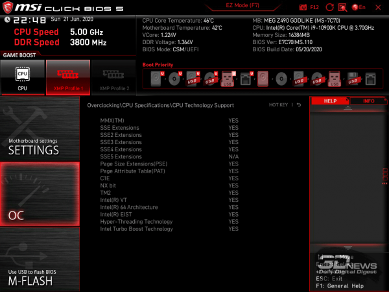This screenshot has height=292, width=389.
Task: Toggle the CPU Game Boost button
Action: point(22,77)
